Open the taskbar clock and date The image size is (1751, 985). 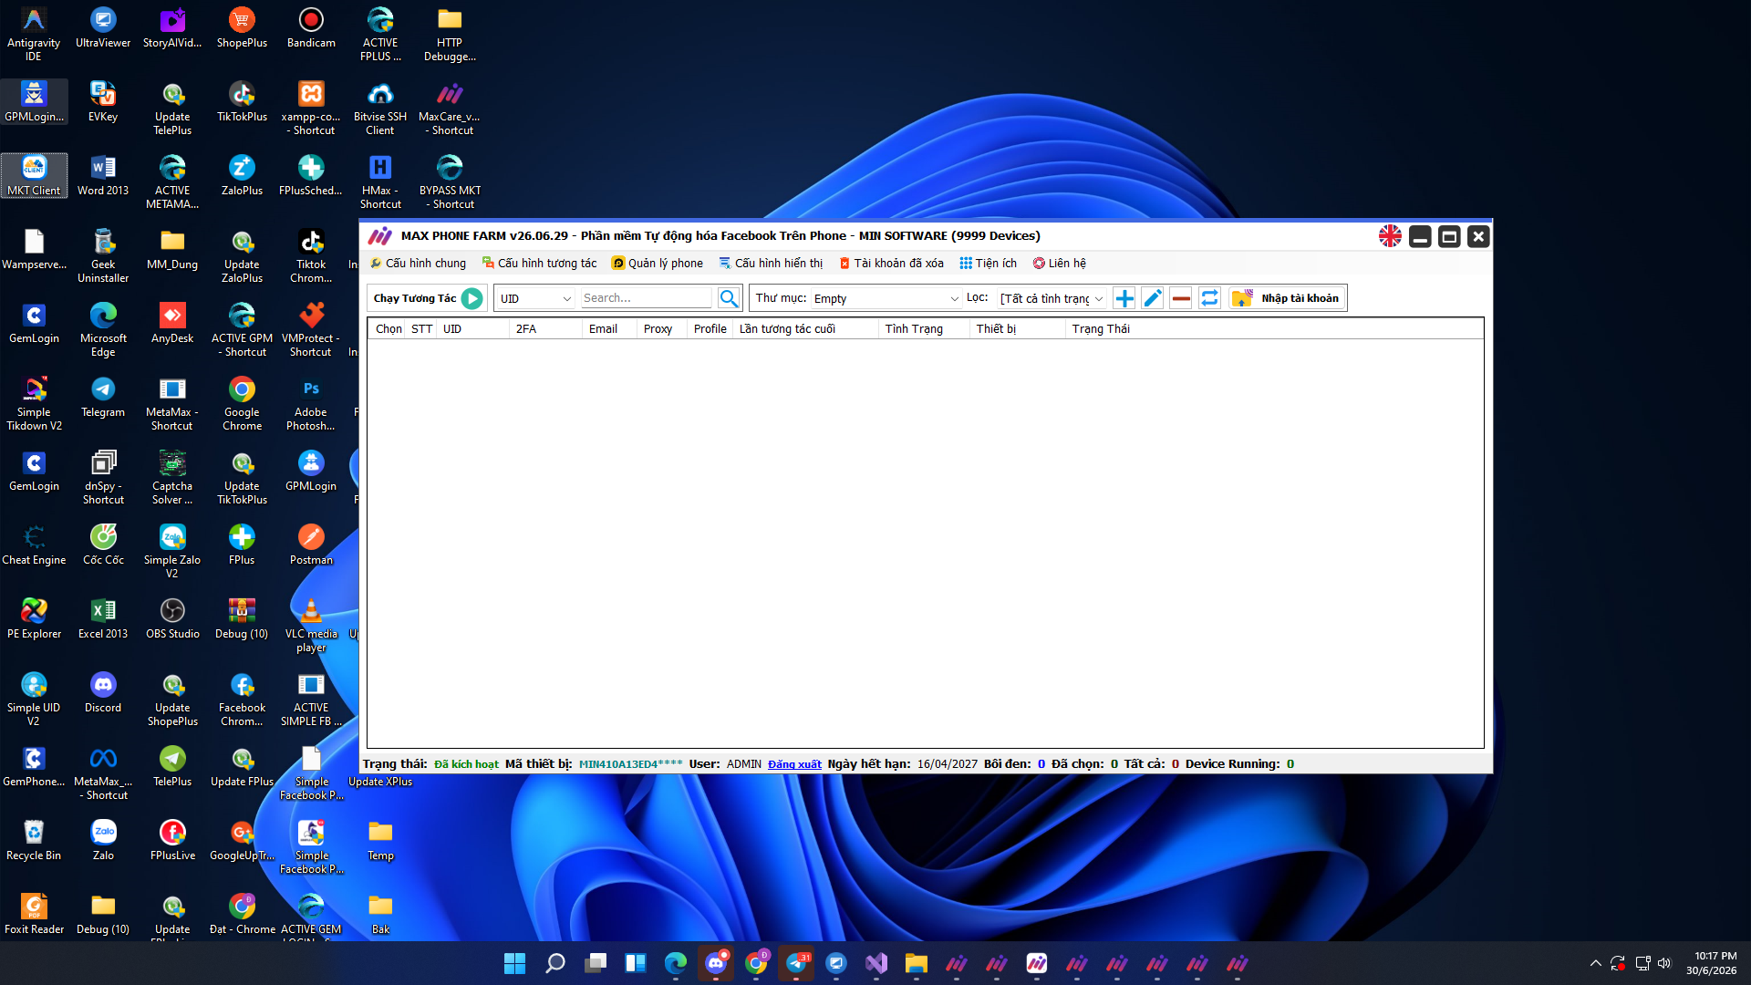pos(1712,963)
